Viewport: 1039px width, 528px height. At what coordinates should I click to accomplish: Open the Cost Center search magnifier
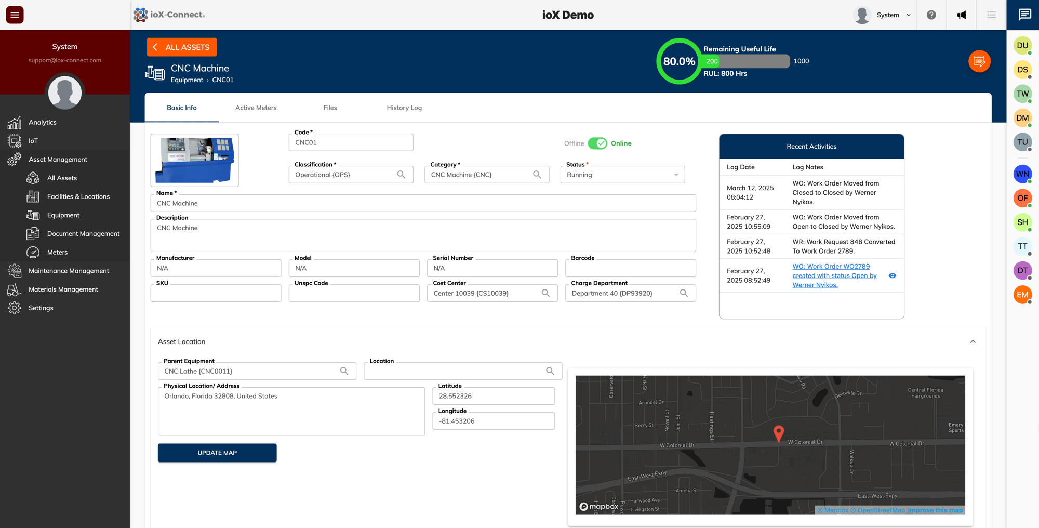click(545, 293)
